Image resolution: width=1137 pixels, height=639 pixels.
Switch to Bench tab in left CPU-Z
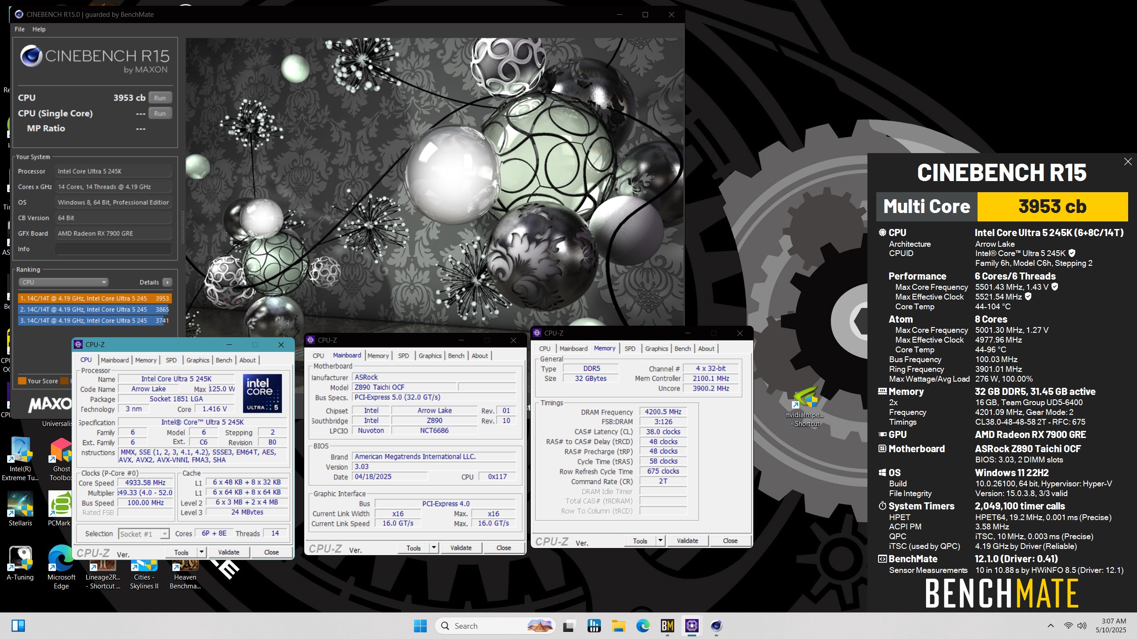(224, 360)
